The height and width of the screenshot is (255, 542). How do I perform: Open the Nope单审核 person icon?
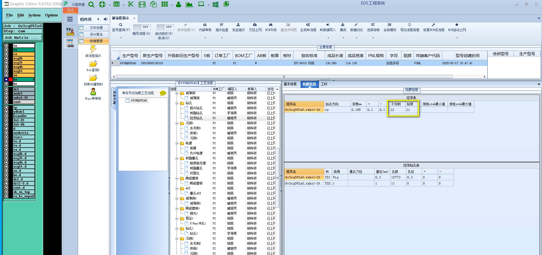click(x=93, y=92)
